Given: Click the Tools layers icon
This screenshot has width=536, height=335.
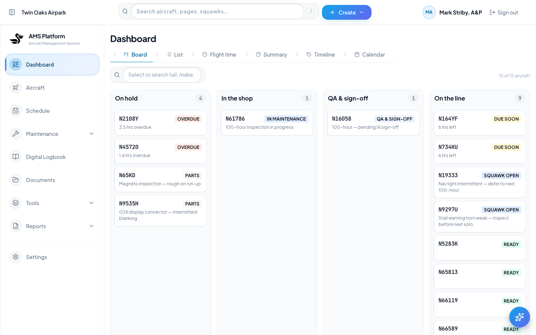Looking at the screenshot, I should (x=16, y=203).
